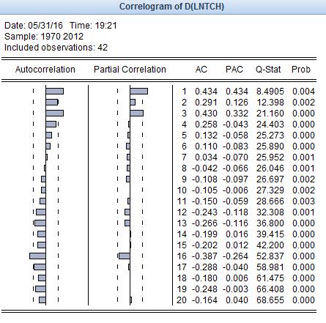Select the Date: 05/31/16 text

click(x=34, y=26)
